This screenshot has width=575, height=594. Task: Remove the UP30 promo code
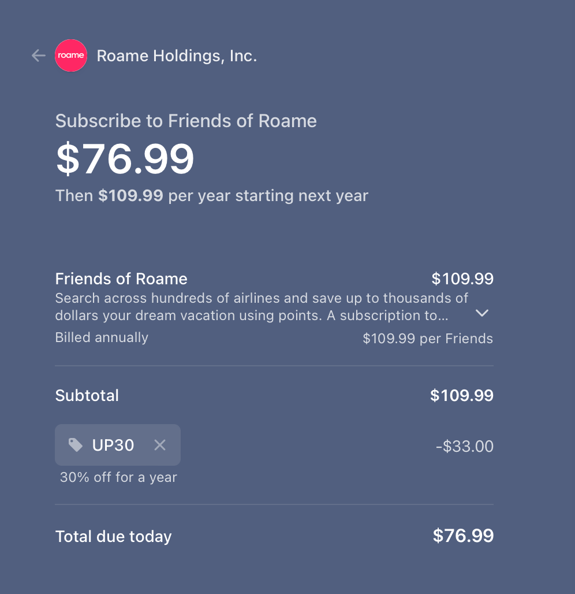point(160,444)
